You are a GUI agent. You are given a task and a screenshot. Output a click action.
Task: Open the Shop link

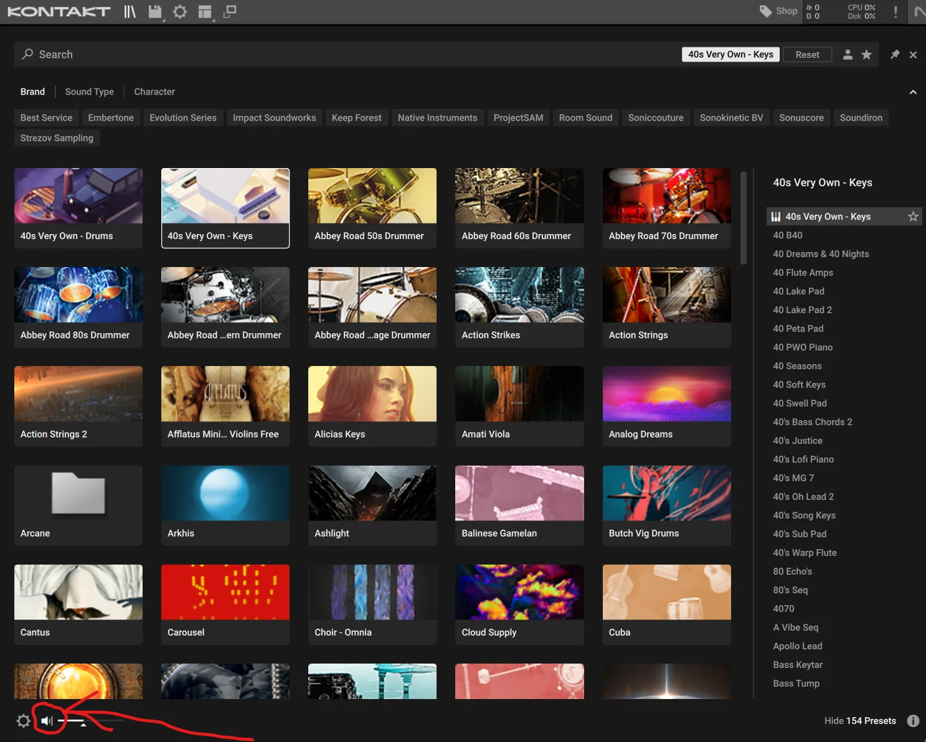point(779,11)
